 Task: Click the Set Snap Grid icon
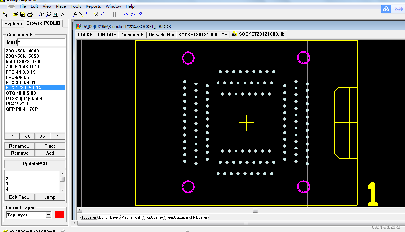point(115,14)
